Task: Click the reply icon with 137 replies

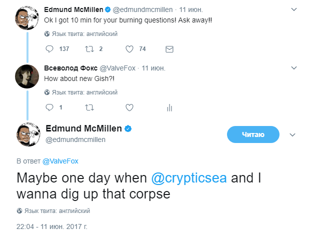Action: coord(49,49)
